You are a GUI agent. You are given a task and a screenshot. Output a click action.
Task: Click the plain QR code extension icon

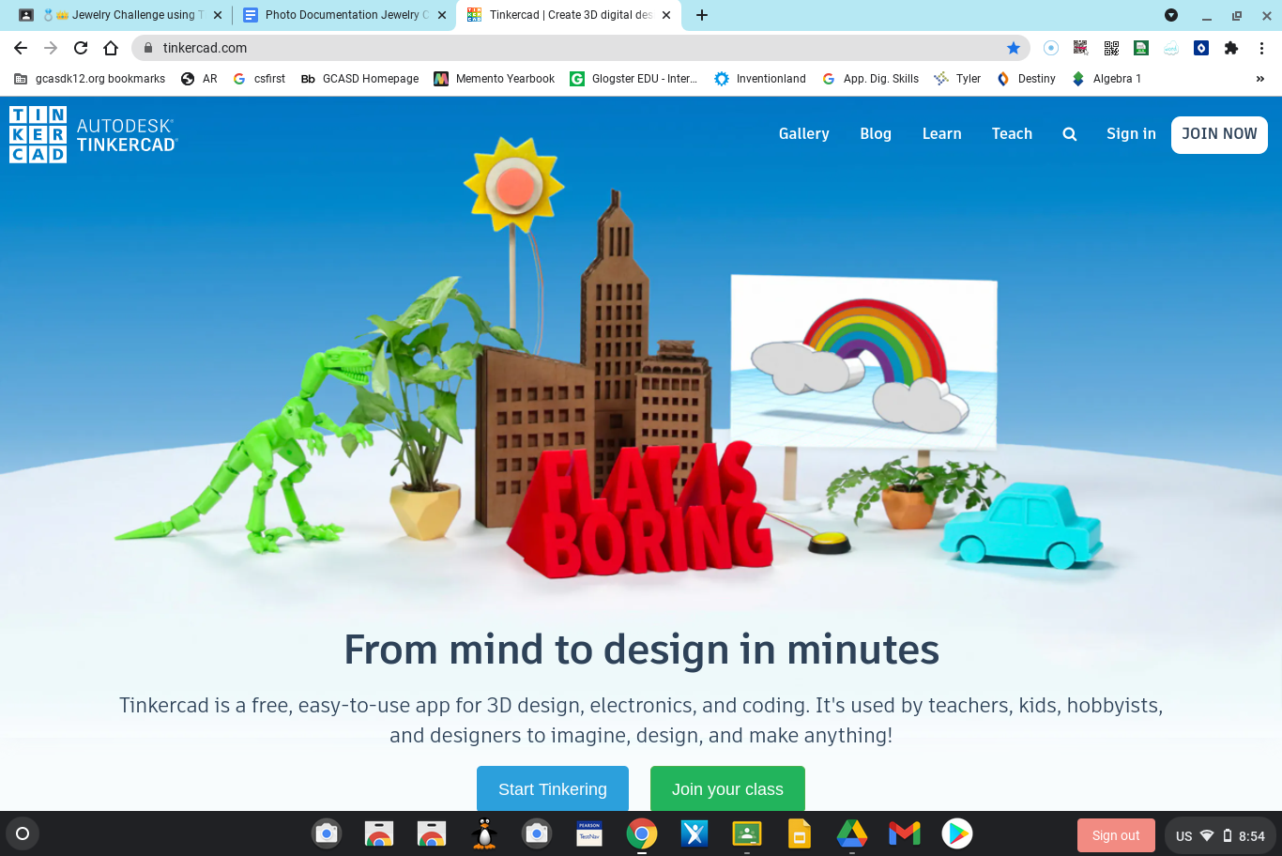click(1111, 48)
